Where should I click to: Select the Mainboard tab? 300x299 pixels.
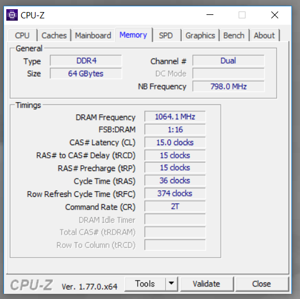click(x=93, y=36)
